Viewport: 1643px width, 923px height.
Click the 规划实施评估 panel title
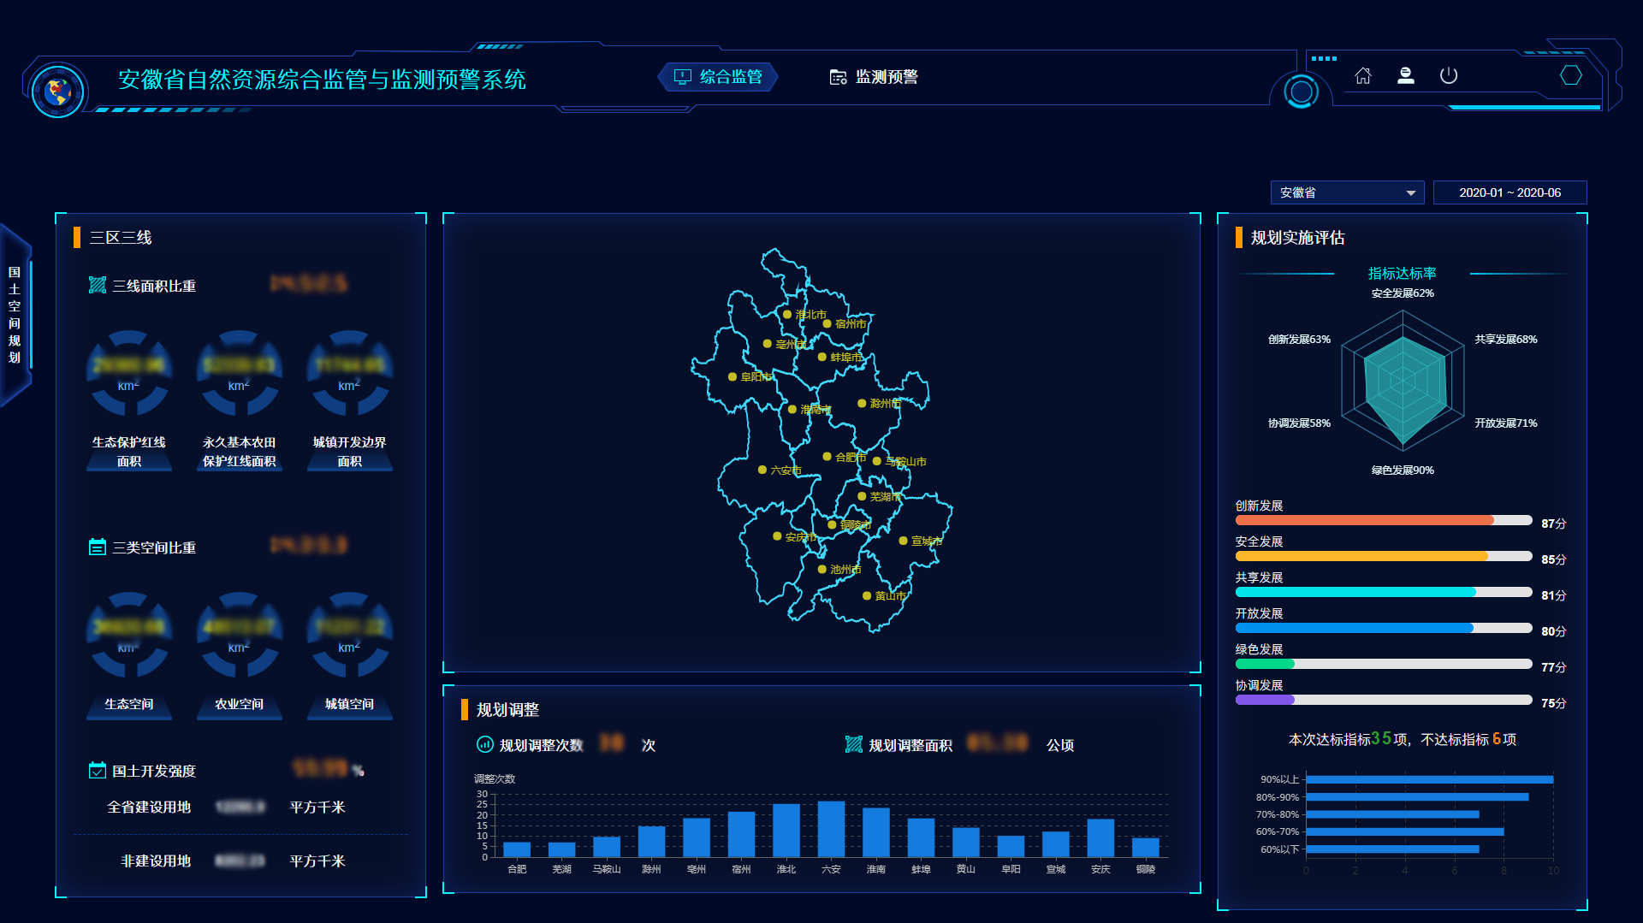coord(1296,238)
